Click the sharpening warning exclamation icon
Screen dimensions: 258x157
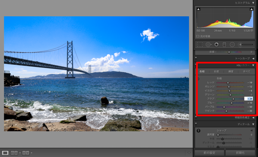click(198, 131)
